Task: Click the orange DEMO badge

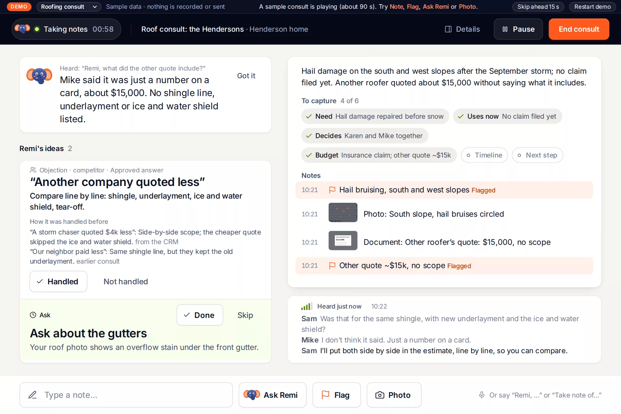Action: coord(19,6)
